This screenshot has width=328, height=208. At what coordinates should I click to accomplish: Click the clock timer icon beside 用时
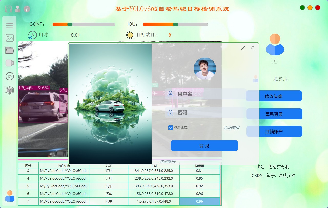point(33,35)
